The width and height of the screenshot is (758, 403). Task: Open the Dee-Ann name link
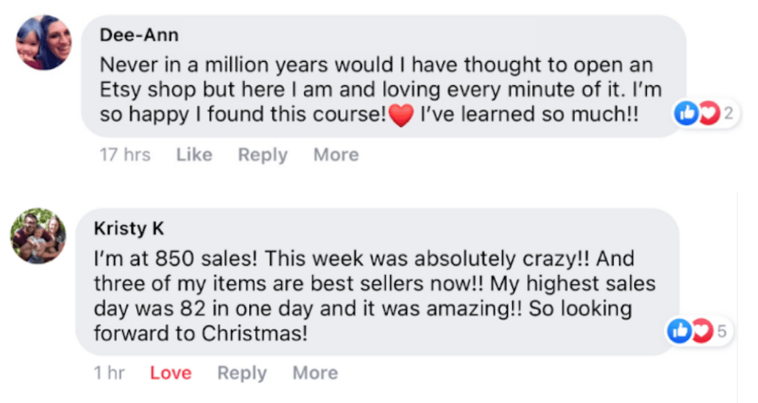pos(139,35)
